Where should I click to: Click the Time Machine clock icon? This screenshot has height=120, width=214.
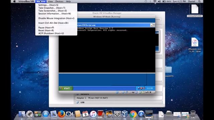coord(146,1)
